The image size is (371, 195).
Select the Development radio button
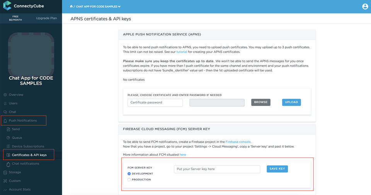(129, 174)
